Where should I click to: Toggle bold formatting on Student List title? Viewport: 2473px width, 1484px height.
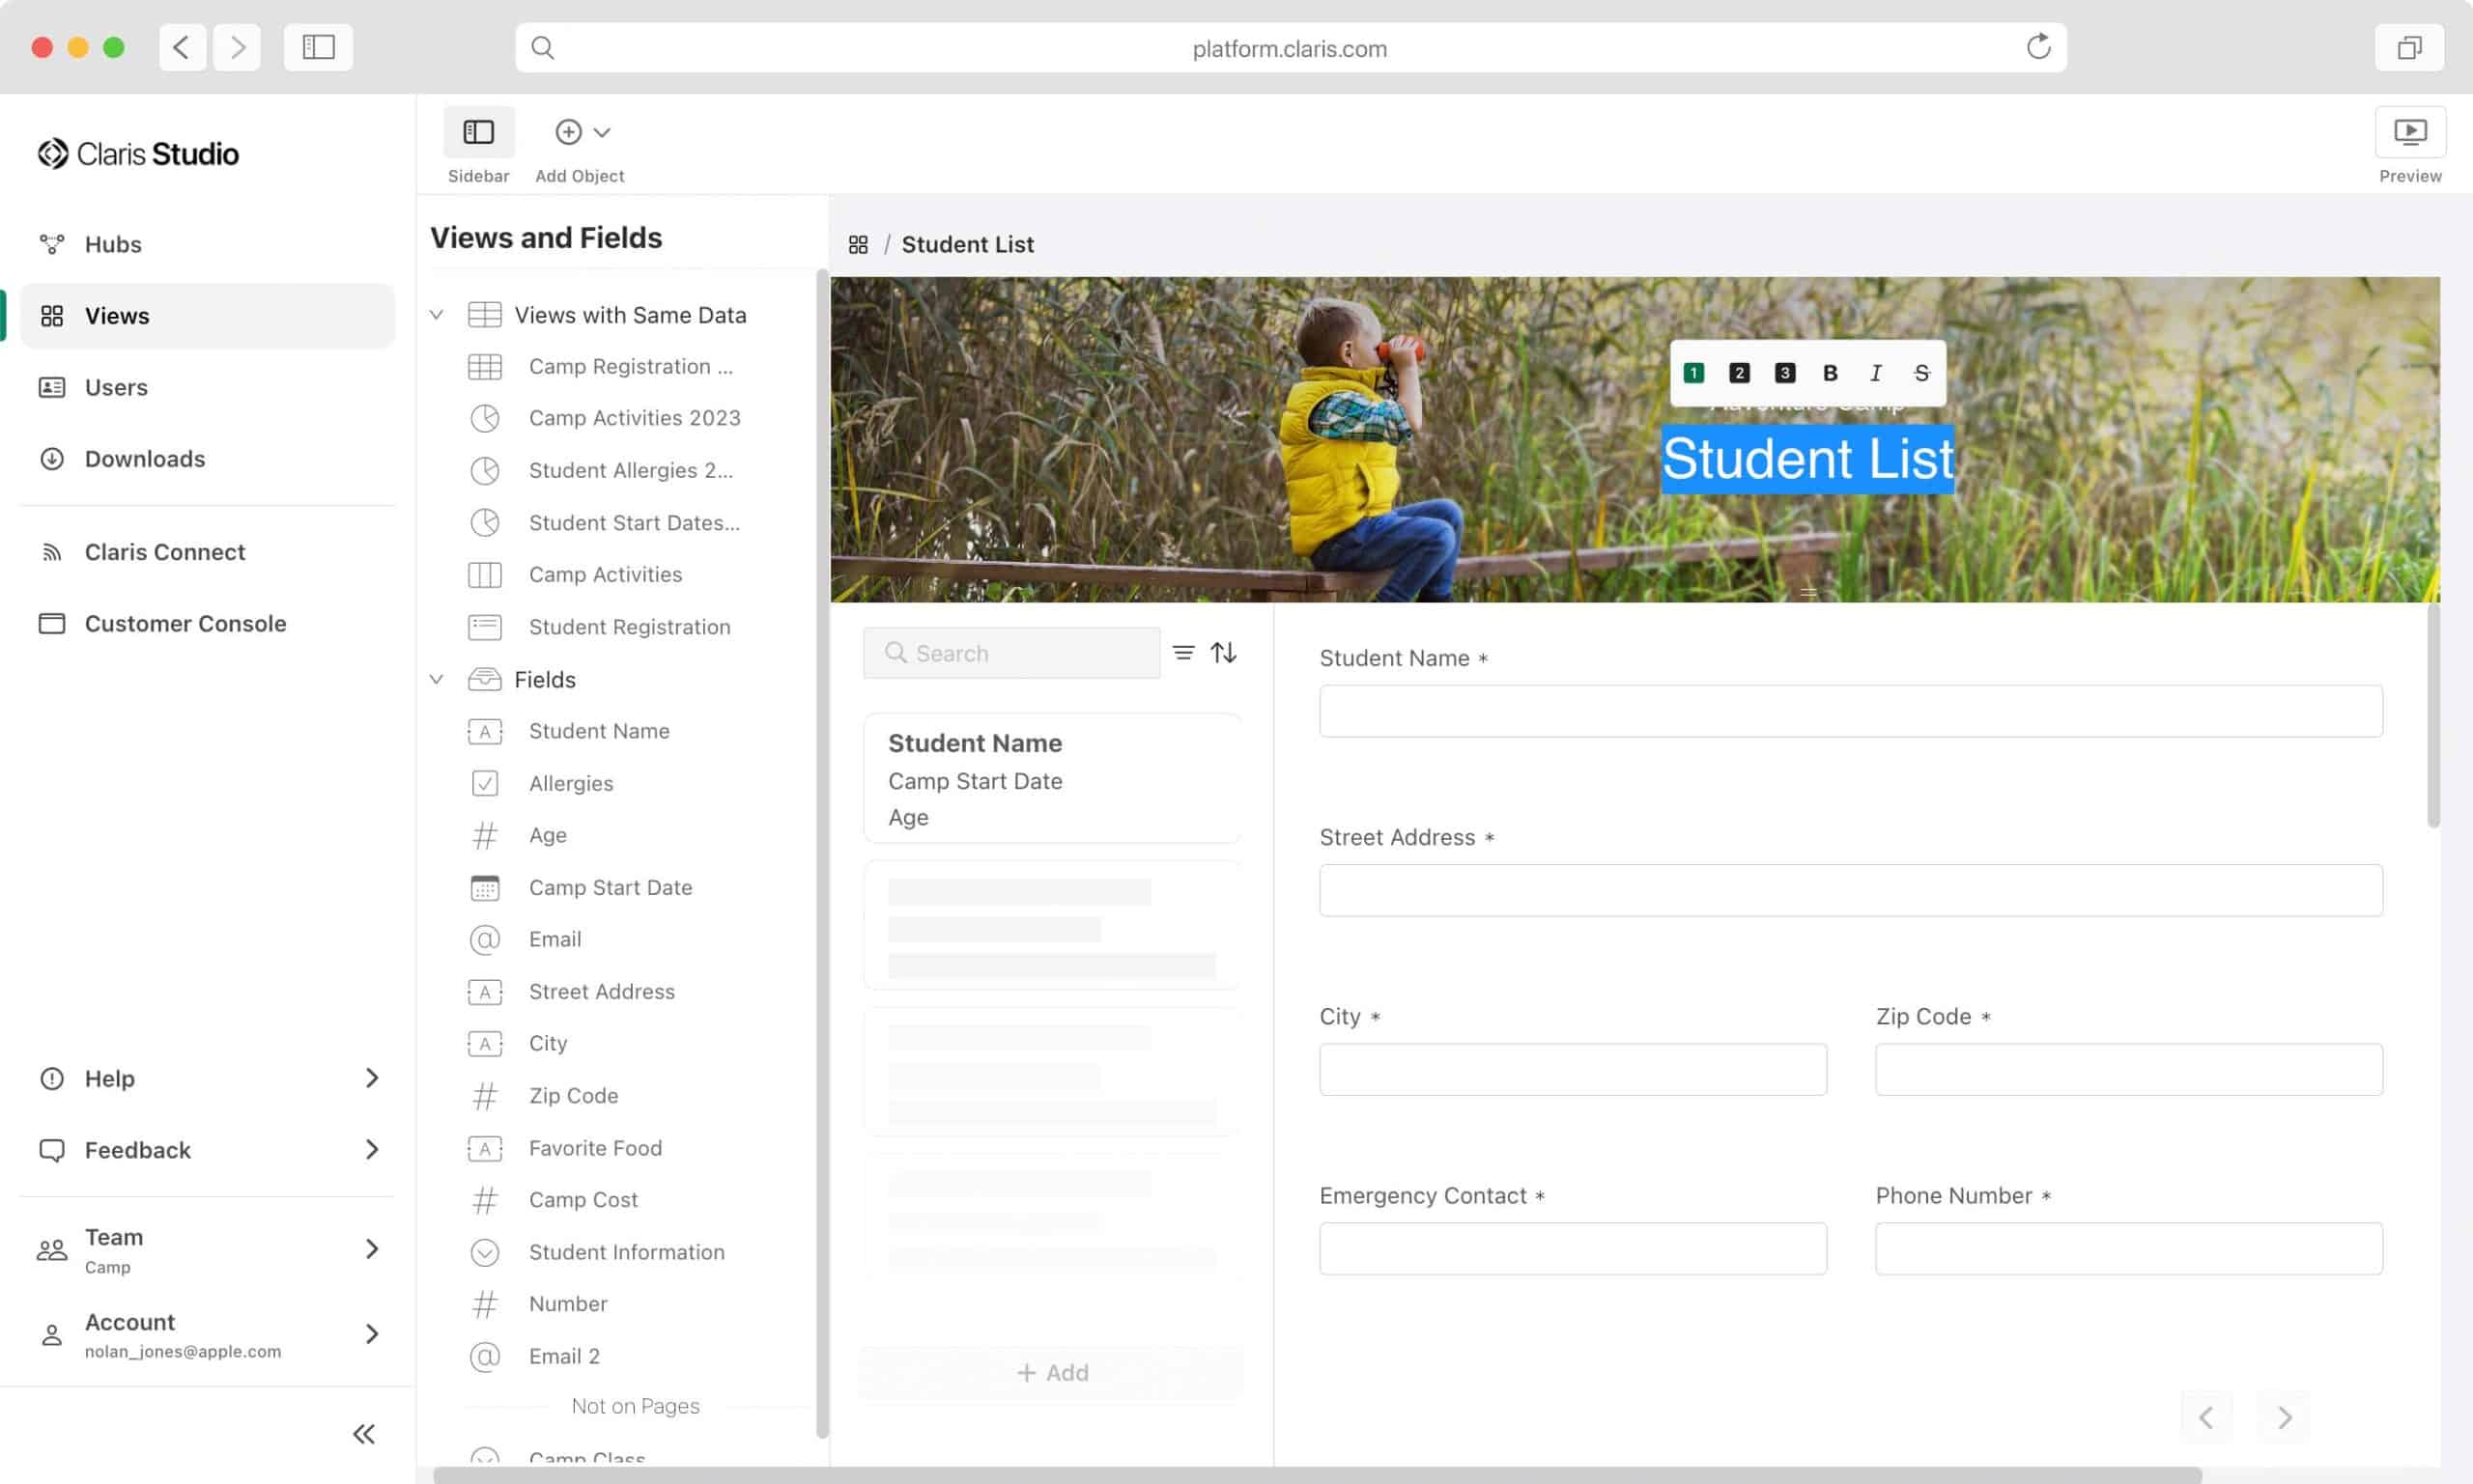[x=1830, y=373]
